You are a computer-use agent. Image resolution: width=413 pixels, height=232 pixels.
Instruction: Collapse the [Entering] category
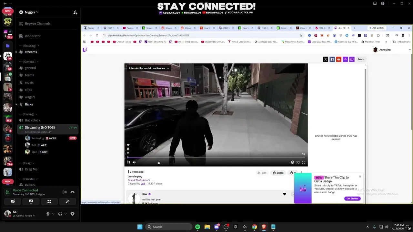click(x=29, y=46)
